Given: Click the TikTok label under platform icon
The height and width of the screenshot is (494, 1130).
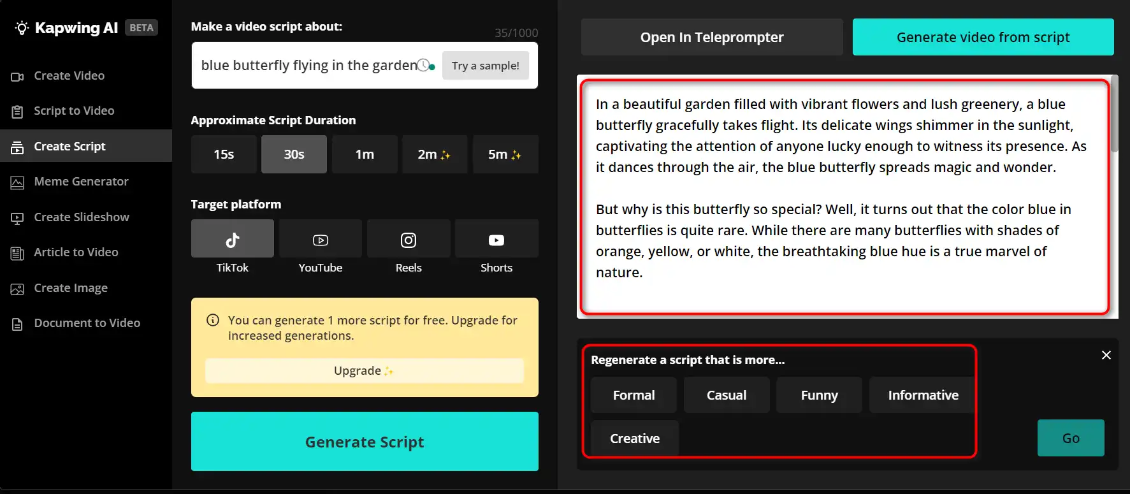Looking at the screenshot, I should pyautogui.click(x=233, y=268).
